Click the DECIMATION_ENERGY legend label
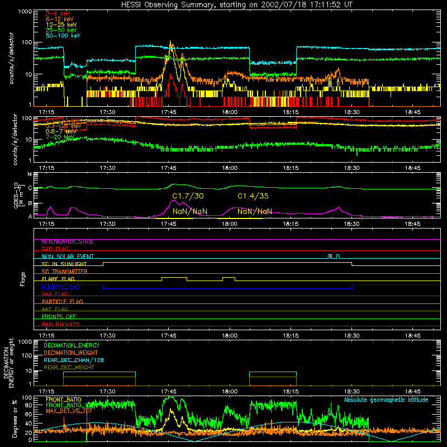Viewport: 447px width, 447px height. point(72,345)
